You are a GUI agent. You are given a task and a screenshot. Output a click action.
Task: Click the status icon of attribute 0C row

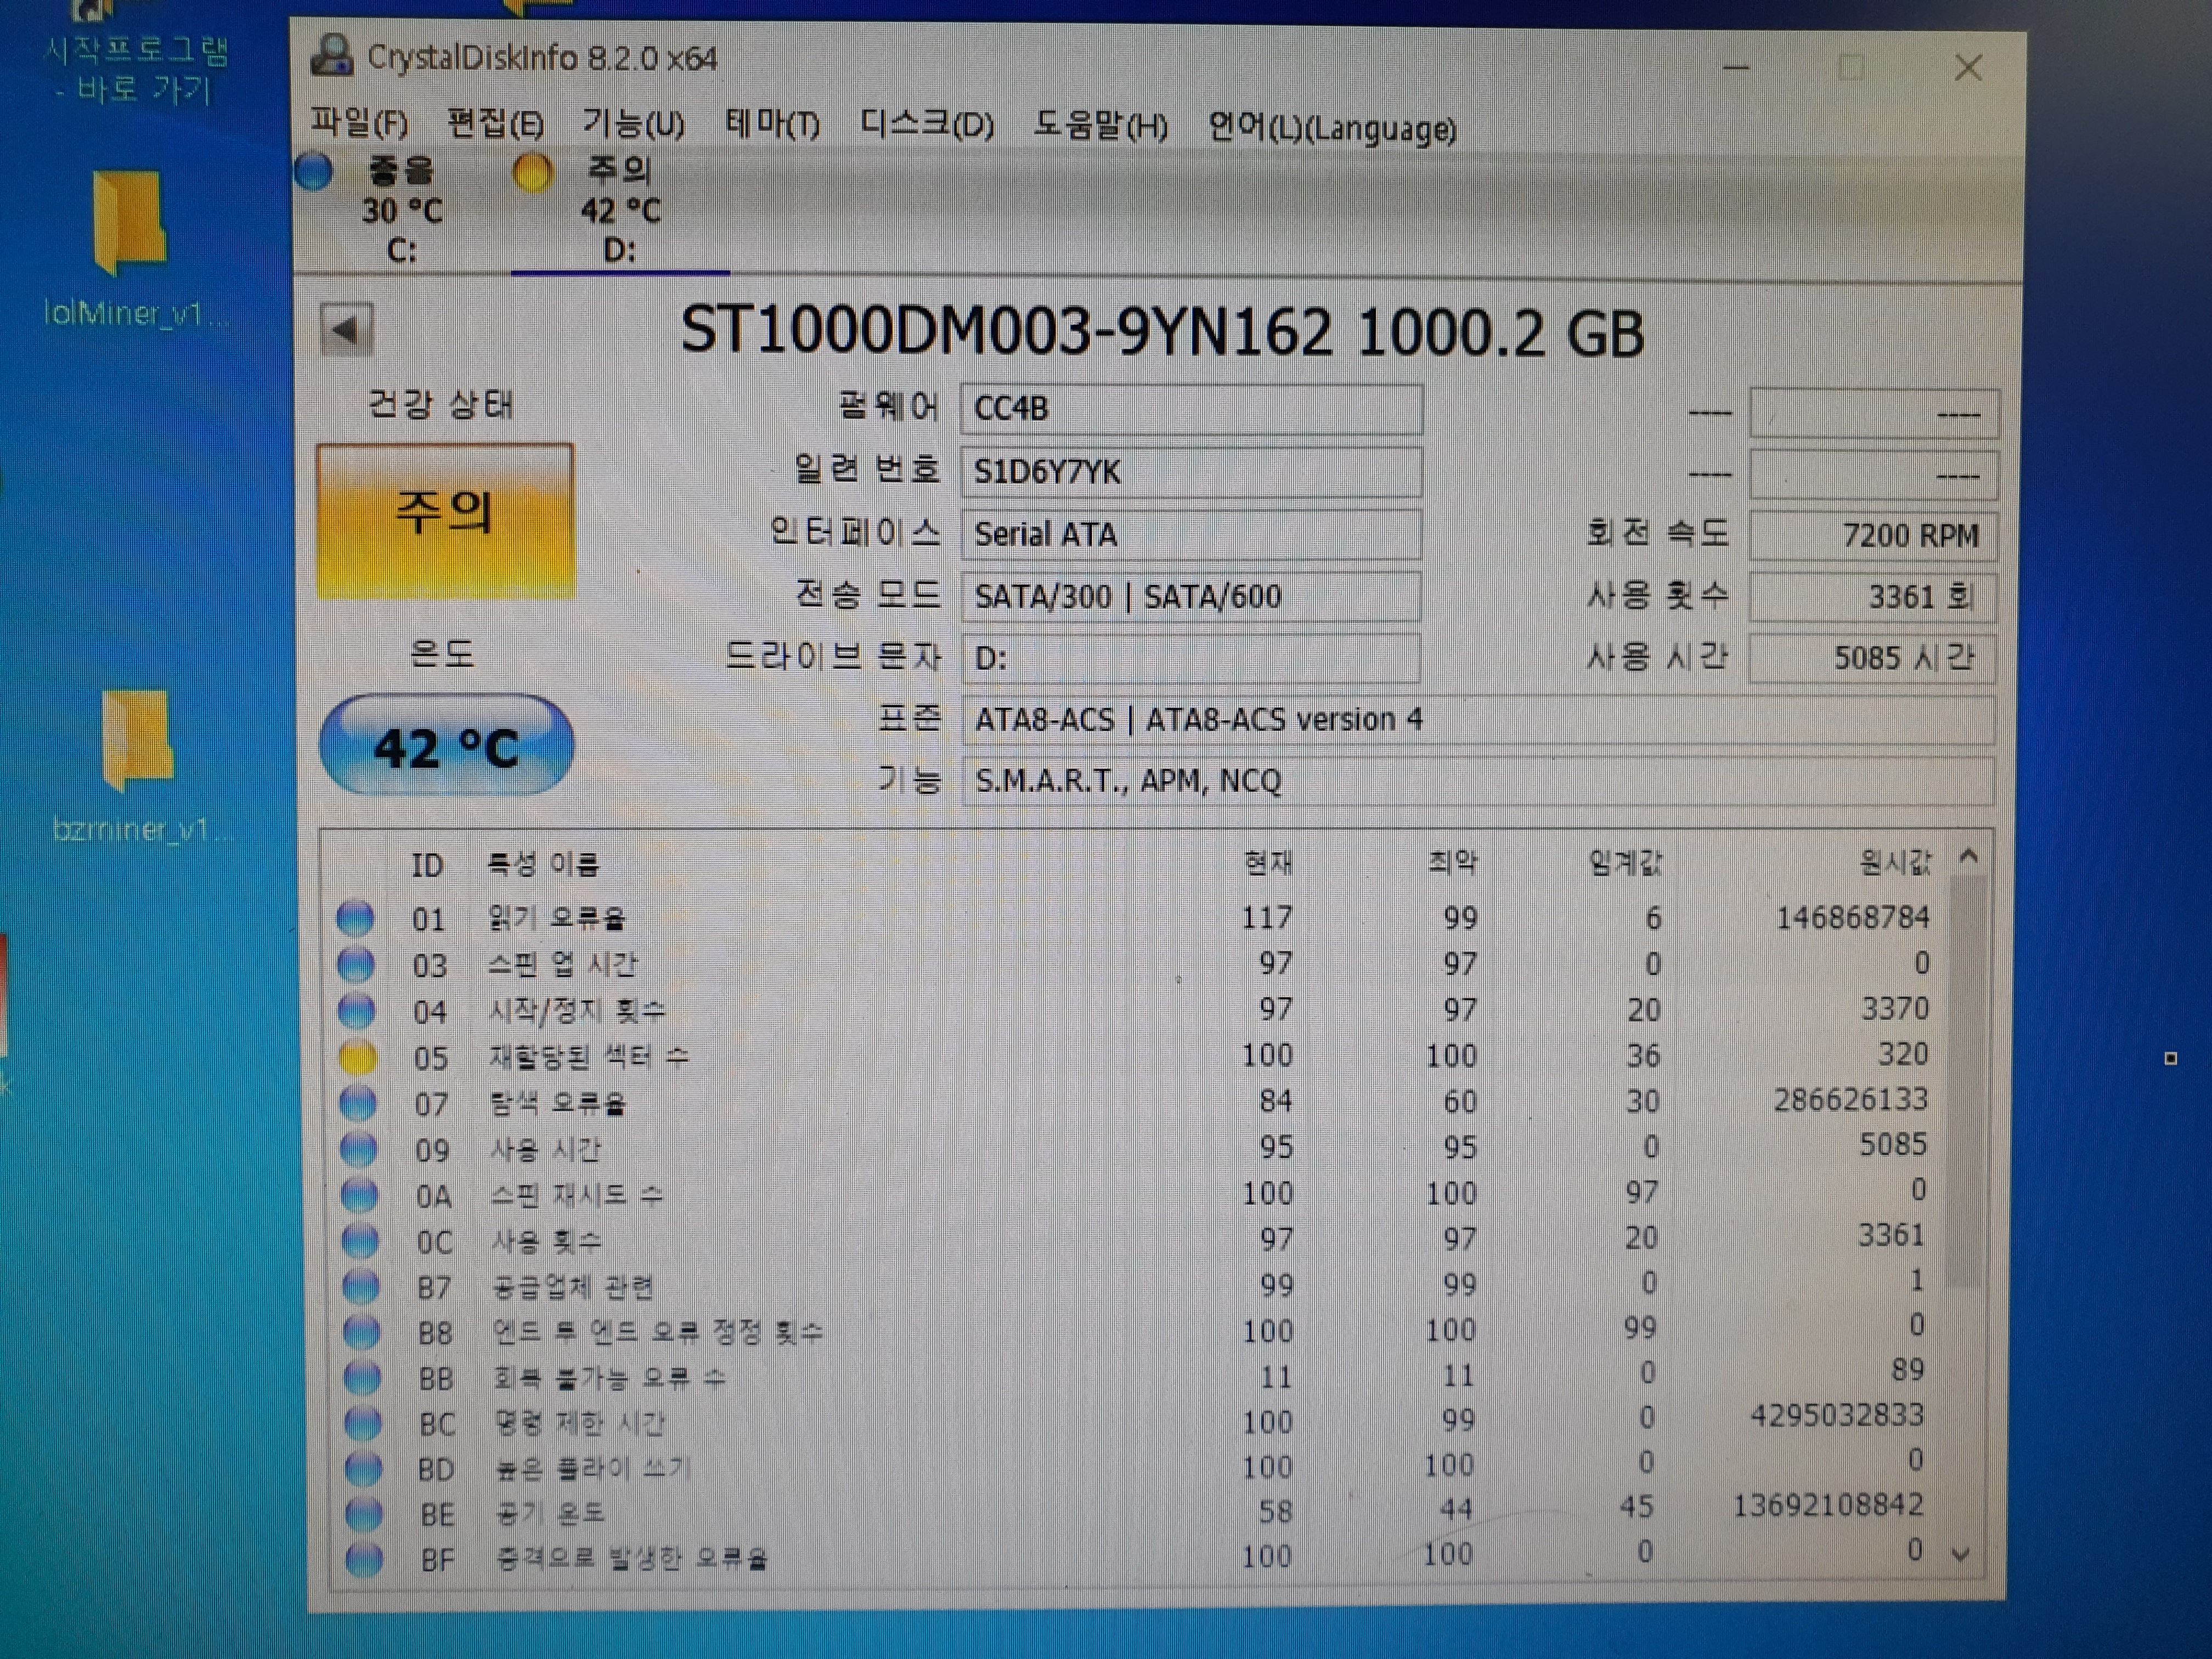click(361, 1241)
